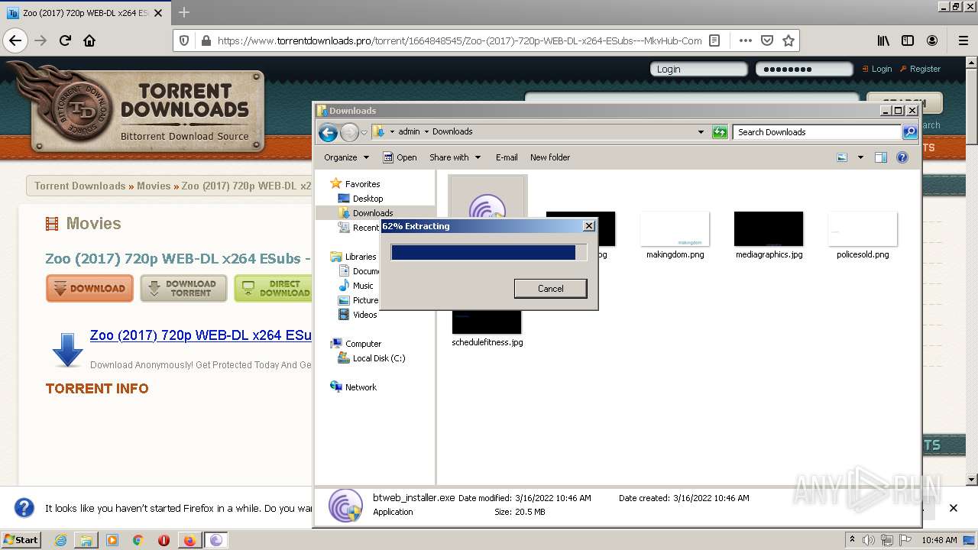Image resolution: width=978 pixels, height=550 pixels.
Task: Launch Opera from taskbar
Action: [x=164, y=540]
